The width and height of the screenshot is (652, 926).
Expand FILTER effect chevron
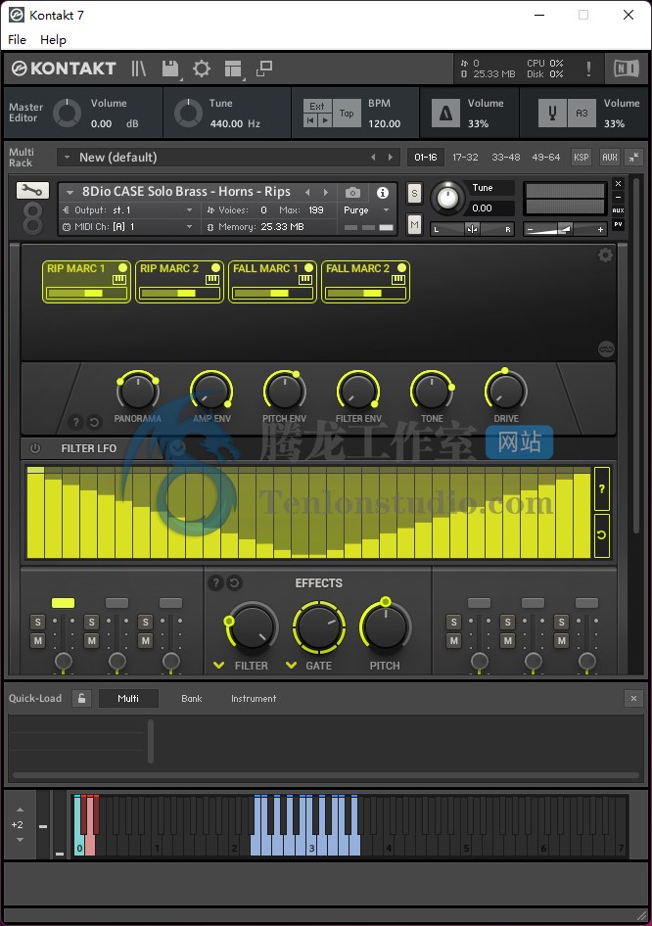pyautogui.click(x=218, y=665)
